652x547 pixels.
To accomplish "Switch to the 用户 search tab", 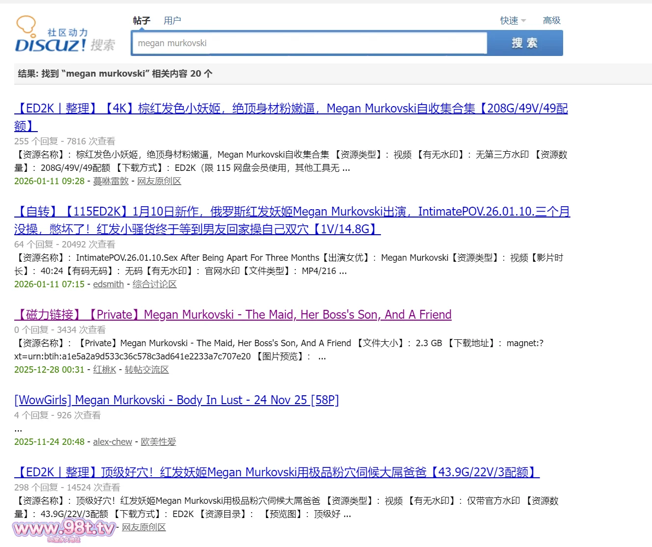I will 172,21.
